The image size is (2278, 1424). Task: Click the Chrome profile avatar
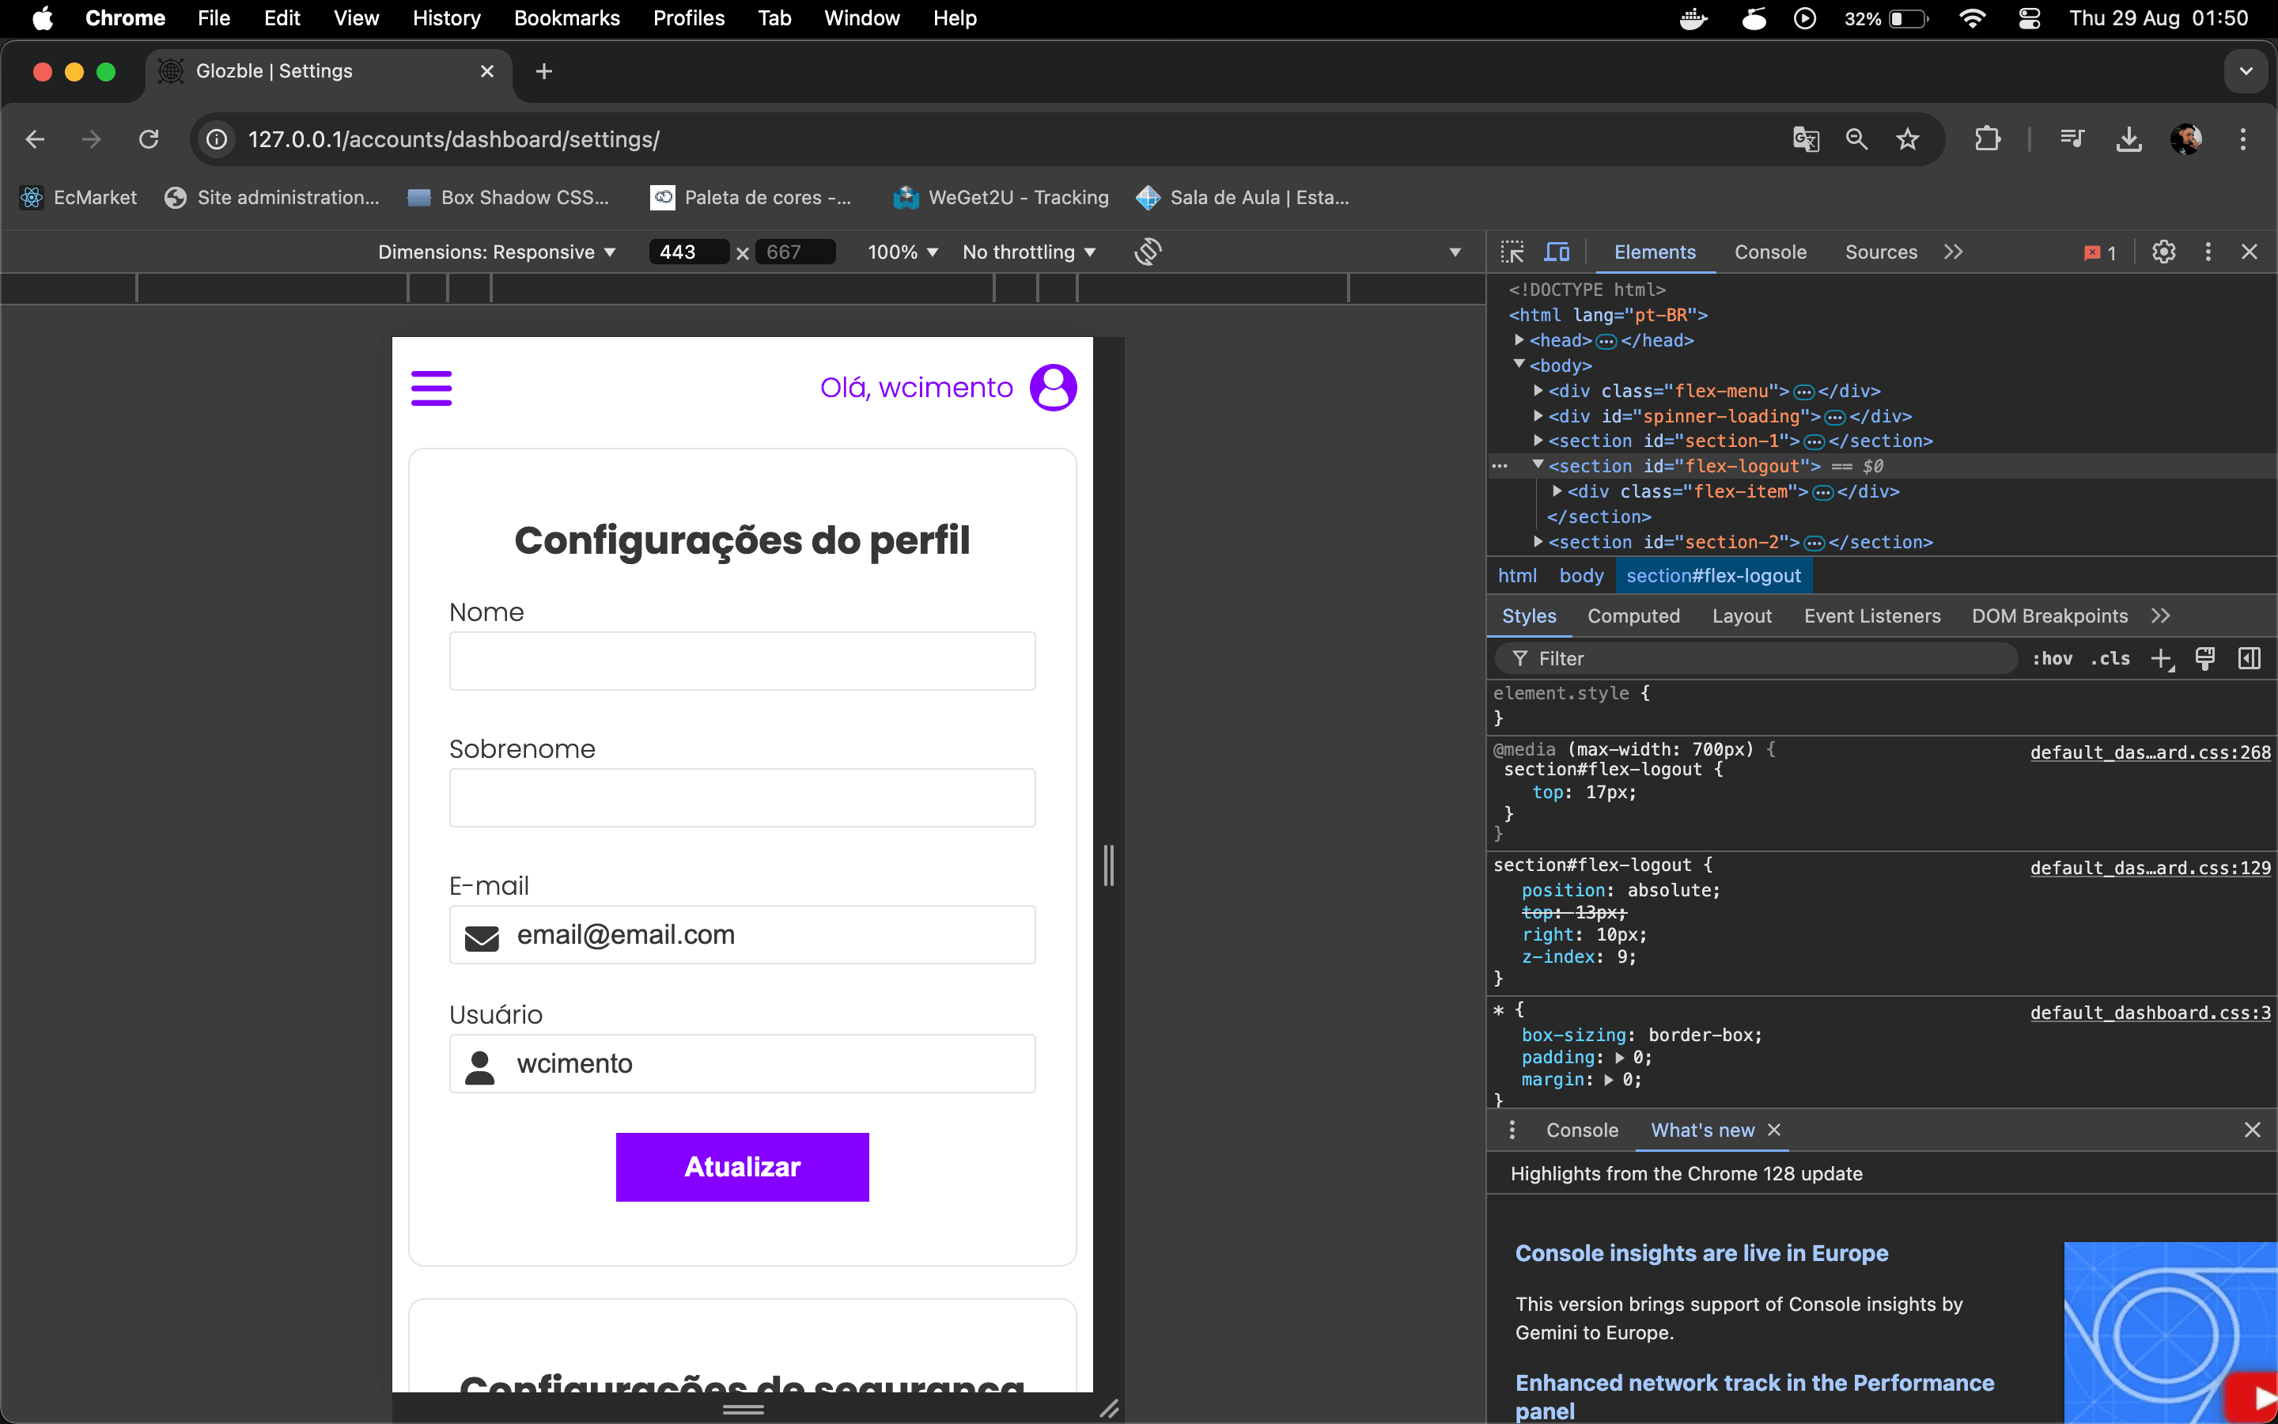pyautogui.click(x=2185, y=139)
